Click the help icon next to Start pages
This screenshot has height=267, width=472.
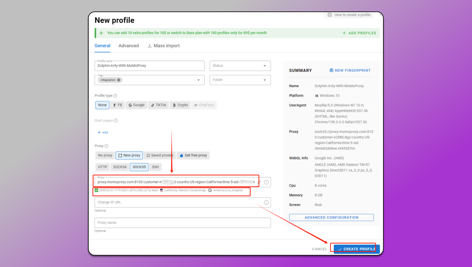click(x=116, y=121)
